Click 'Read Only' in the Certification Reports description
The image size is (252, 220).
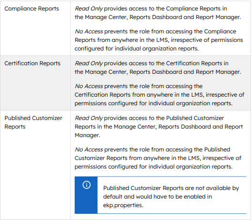[89, 63]
